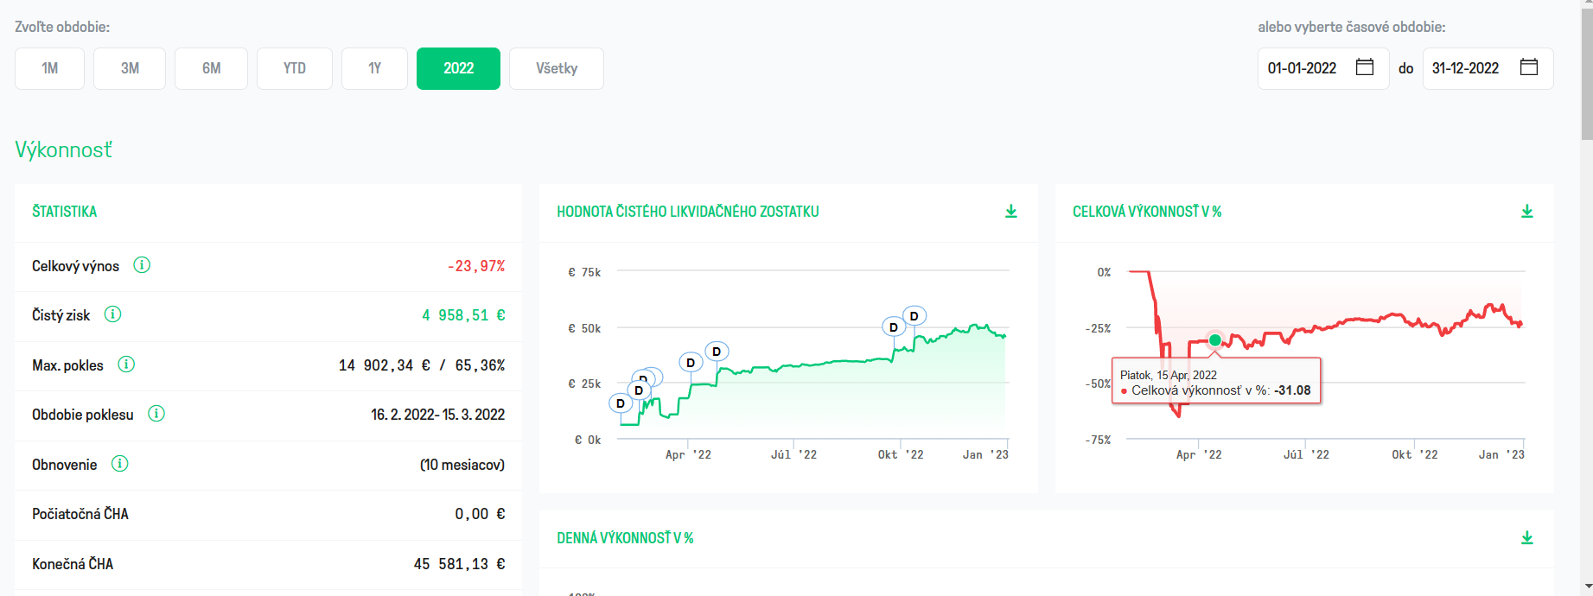Switch to the 1Y period

(x=374, y=68)
